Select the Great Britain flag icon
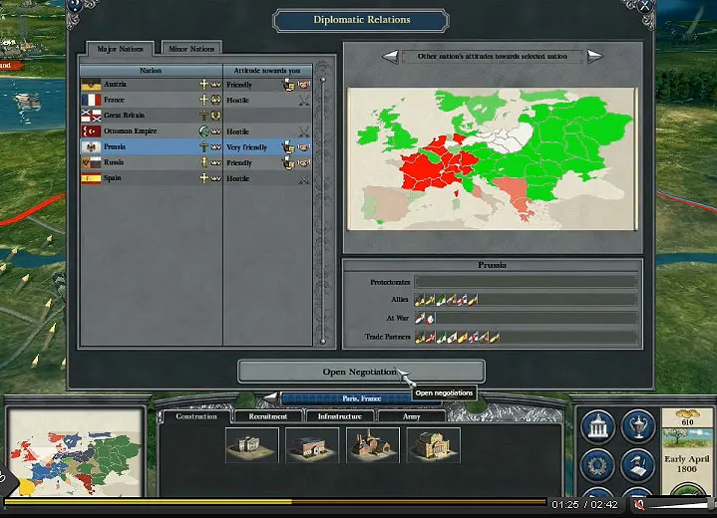717x518 pixels. pyautogui.click(x=91, y=116)
